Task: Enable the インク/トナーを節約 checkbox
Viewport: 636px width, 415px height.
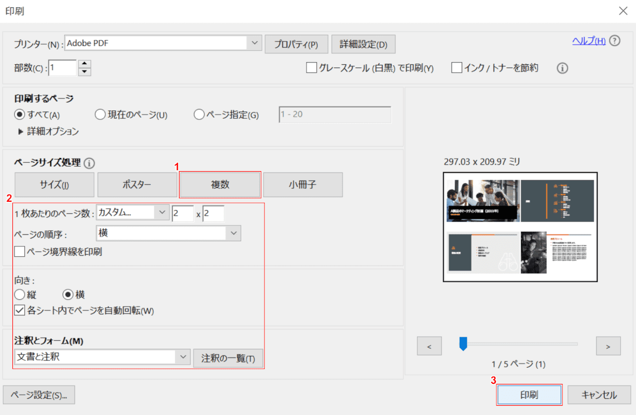Action: (x=457, y=68)
